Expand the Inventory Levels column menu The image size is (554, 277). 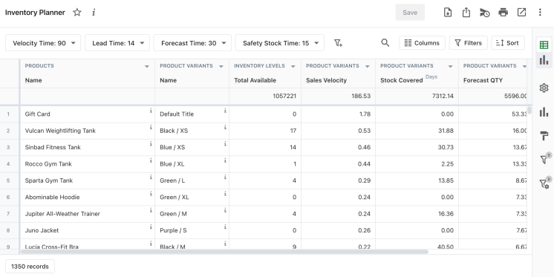coord(293,66)
